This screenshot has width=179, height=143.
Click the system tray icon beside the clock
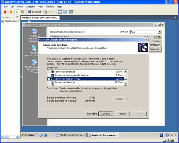[167, 135]
